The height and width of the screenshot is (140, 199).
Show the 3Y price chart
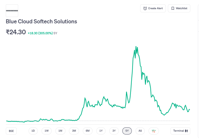[x=114, y=131]
